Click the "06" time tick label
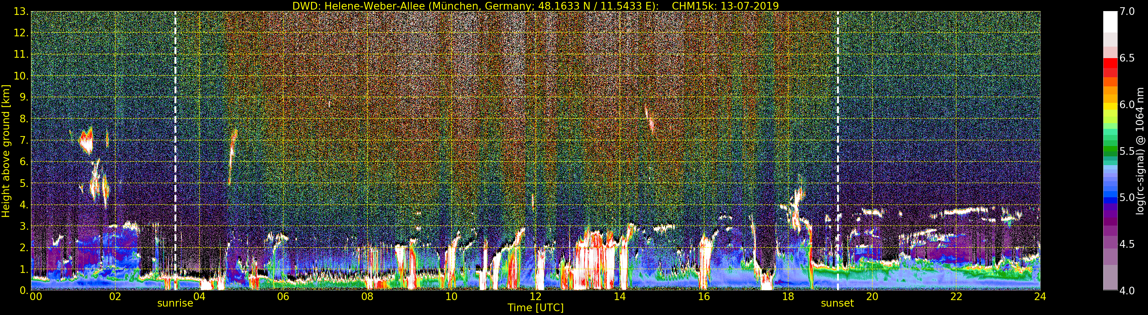This screenshot has width=1148, height=315. [283, 297]
